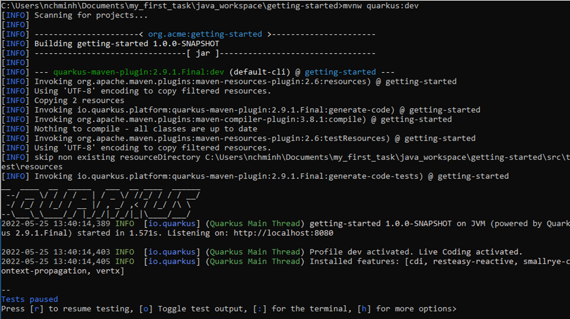Image resolution: width=570 pixels, height=319 pixels.
Task: Click 'est\resources' wrapped path line
Action: tap(32, 167)
